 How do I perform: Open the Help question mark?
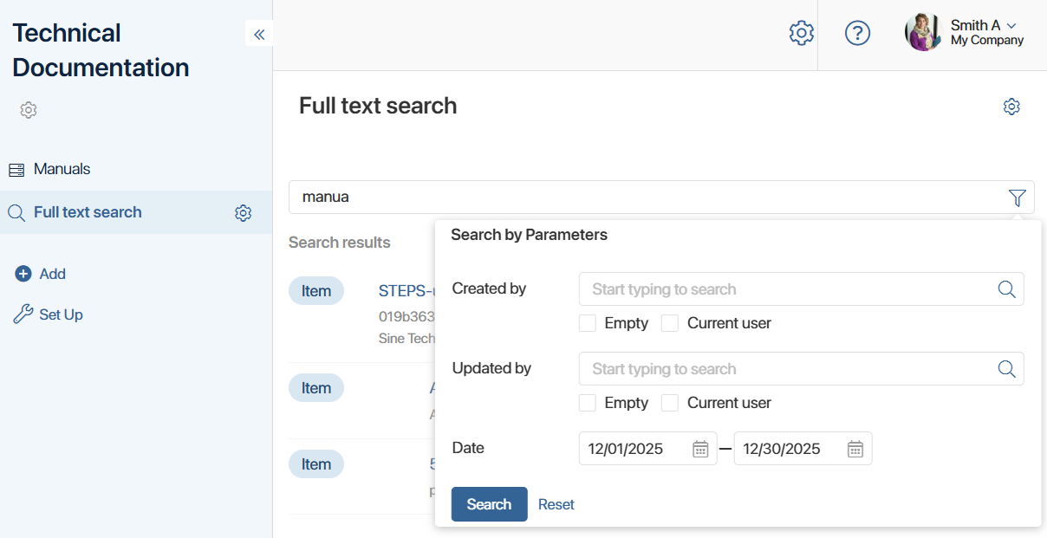point(857,33)
